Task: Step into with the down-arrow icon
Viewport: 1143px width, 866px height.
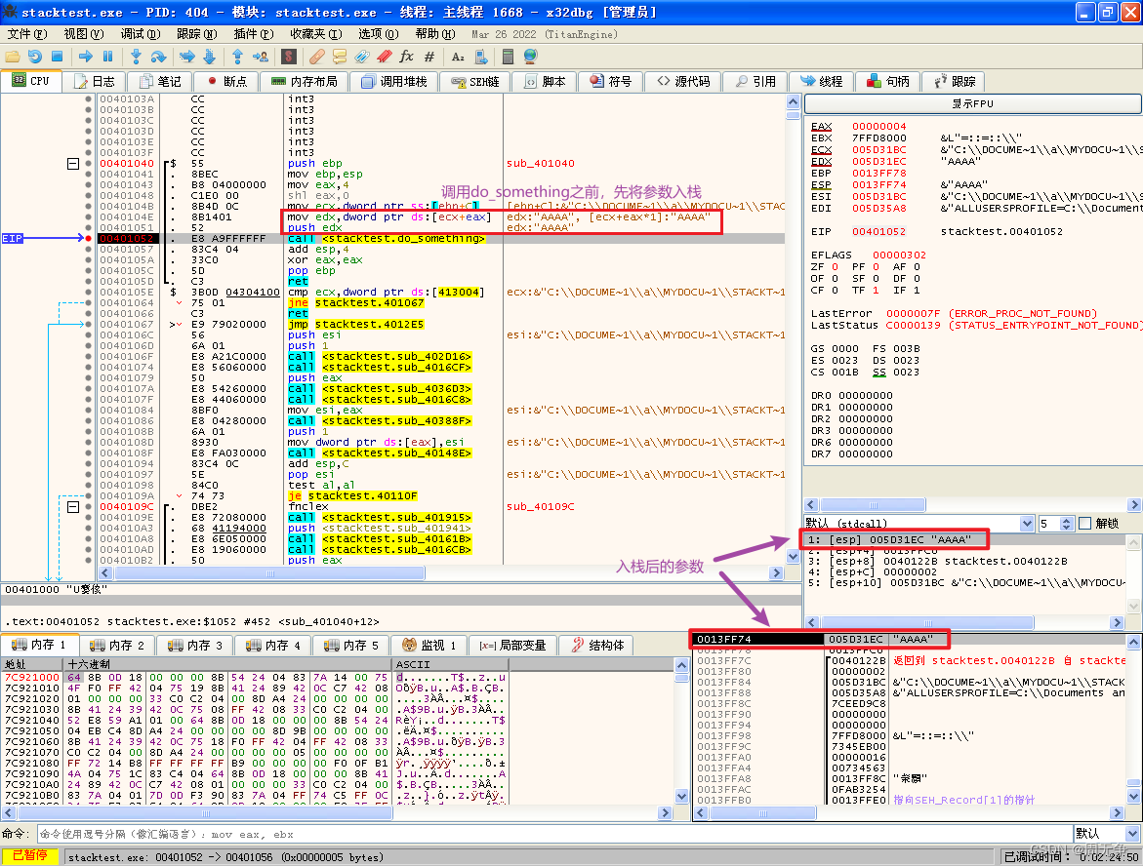Action: [136, 57]
